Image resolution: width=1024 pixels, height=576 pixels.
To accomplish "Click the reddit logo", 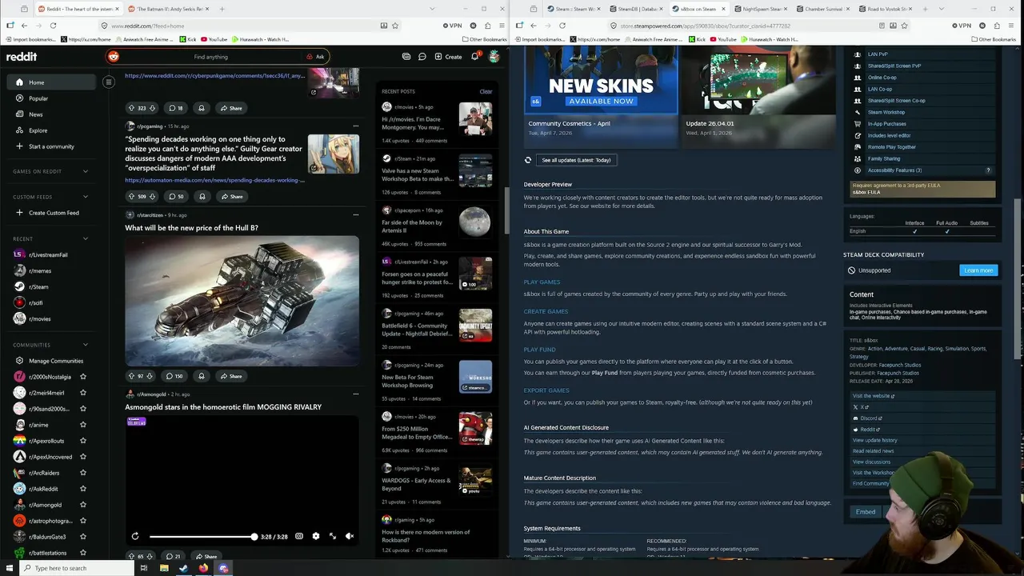I will coord(22,57).
